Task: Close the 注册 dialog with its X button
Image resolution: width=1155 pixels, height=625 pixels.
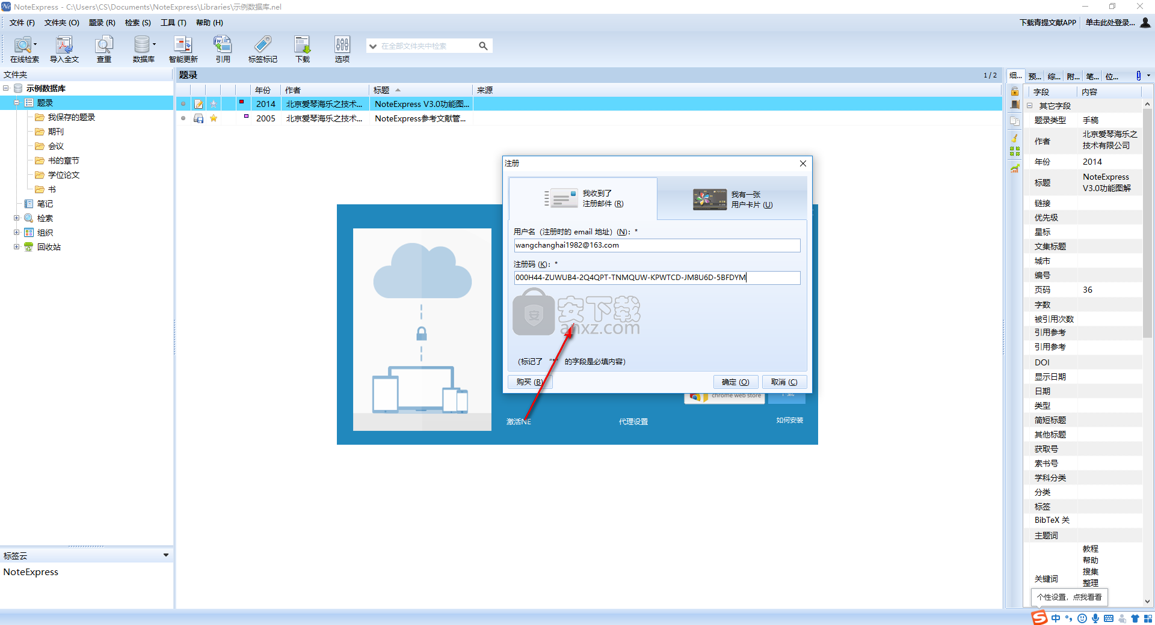Action: (x=802, y=163)
